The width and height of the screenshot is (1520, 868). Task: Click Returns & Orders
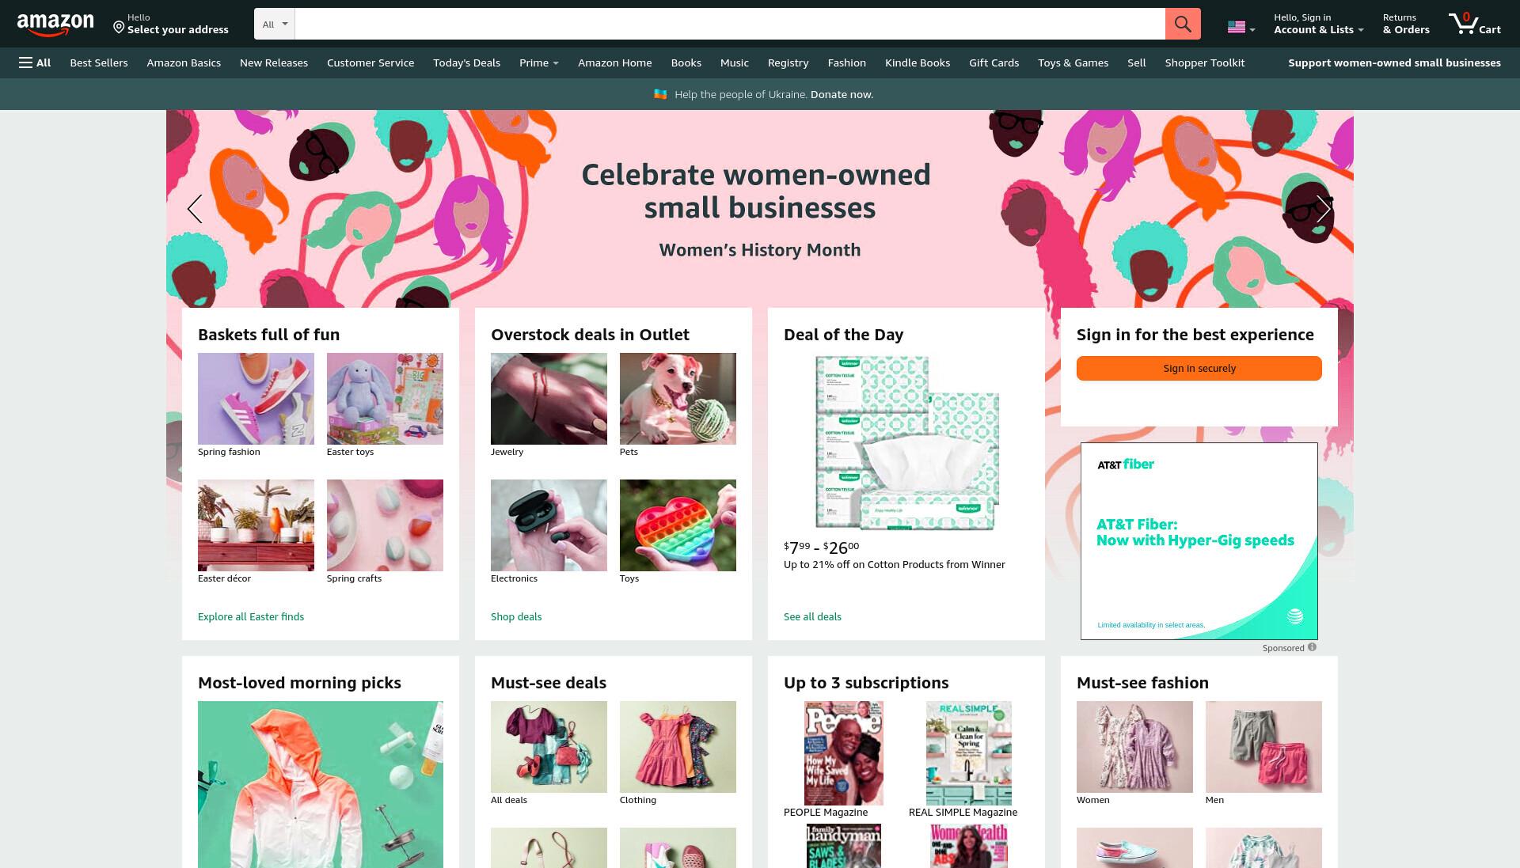1406,24
